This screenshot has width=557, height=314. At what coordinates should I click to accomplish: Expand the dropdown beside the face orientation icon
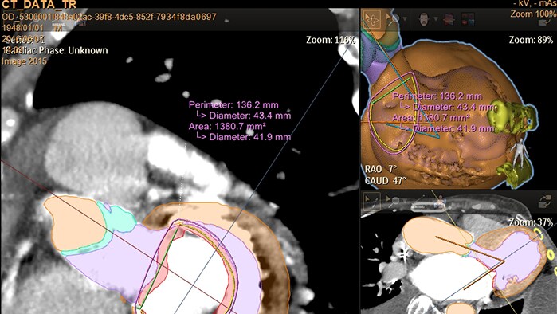point(436,19)
